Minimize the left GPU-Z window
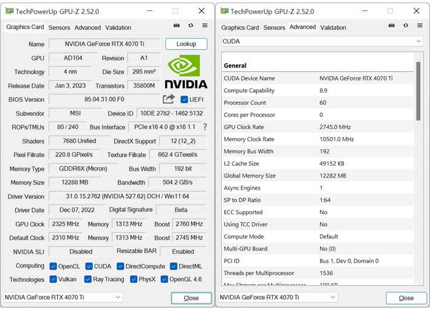Viewport: 430px width, 310px height. point(150,11)
